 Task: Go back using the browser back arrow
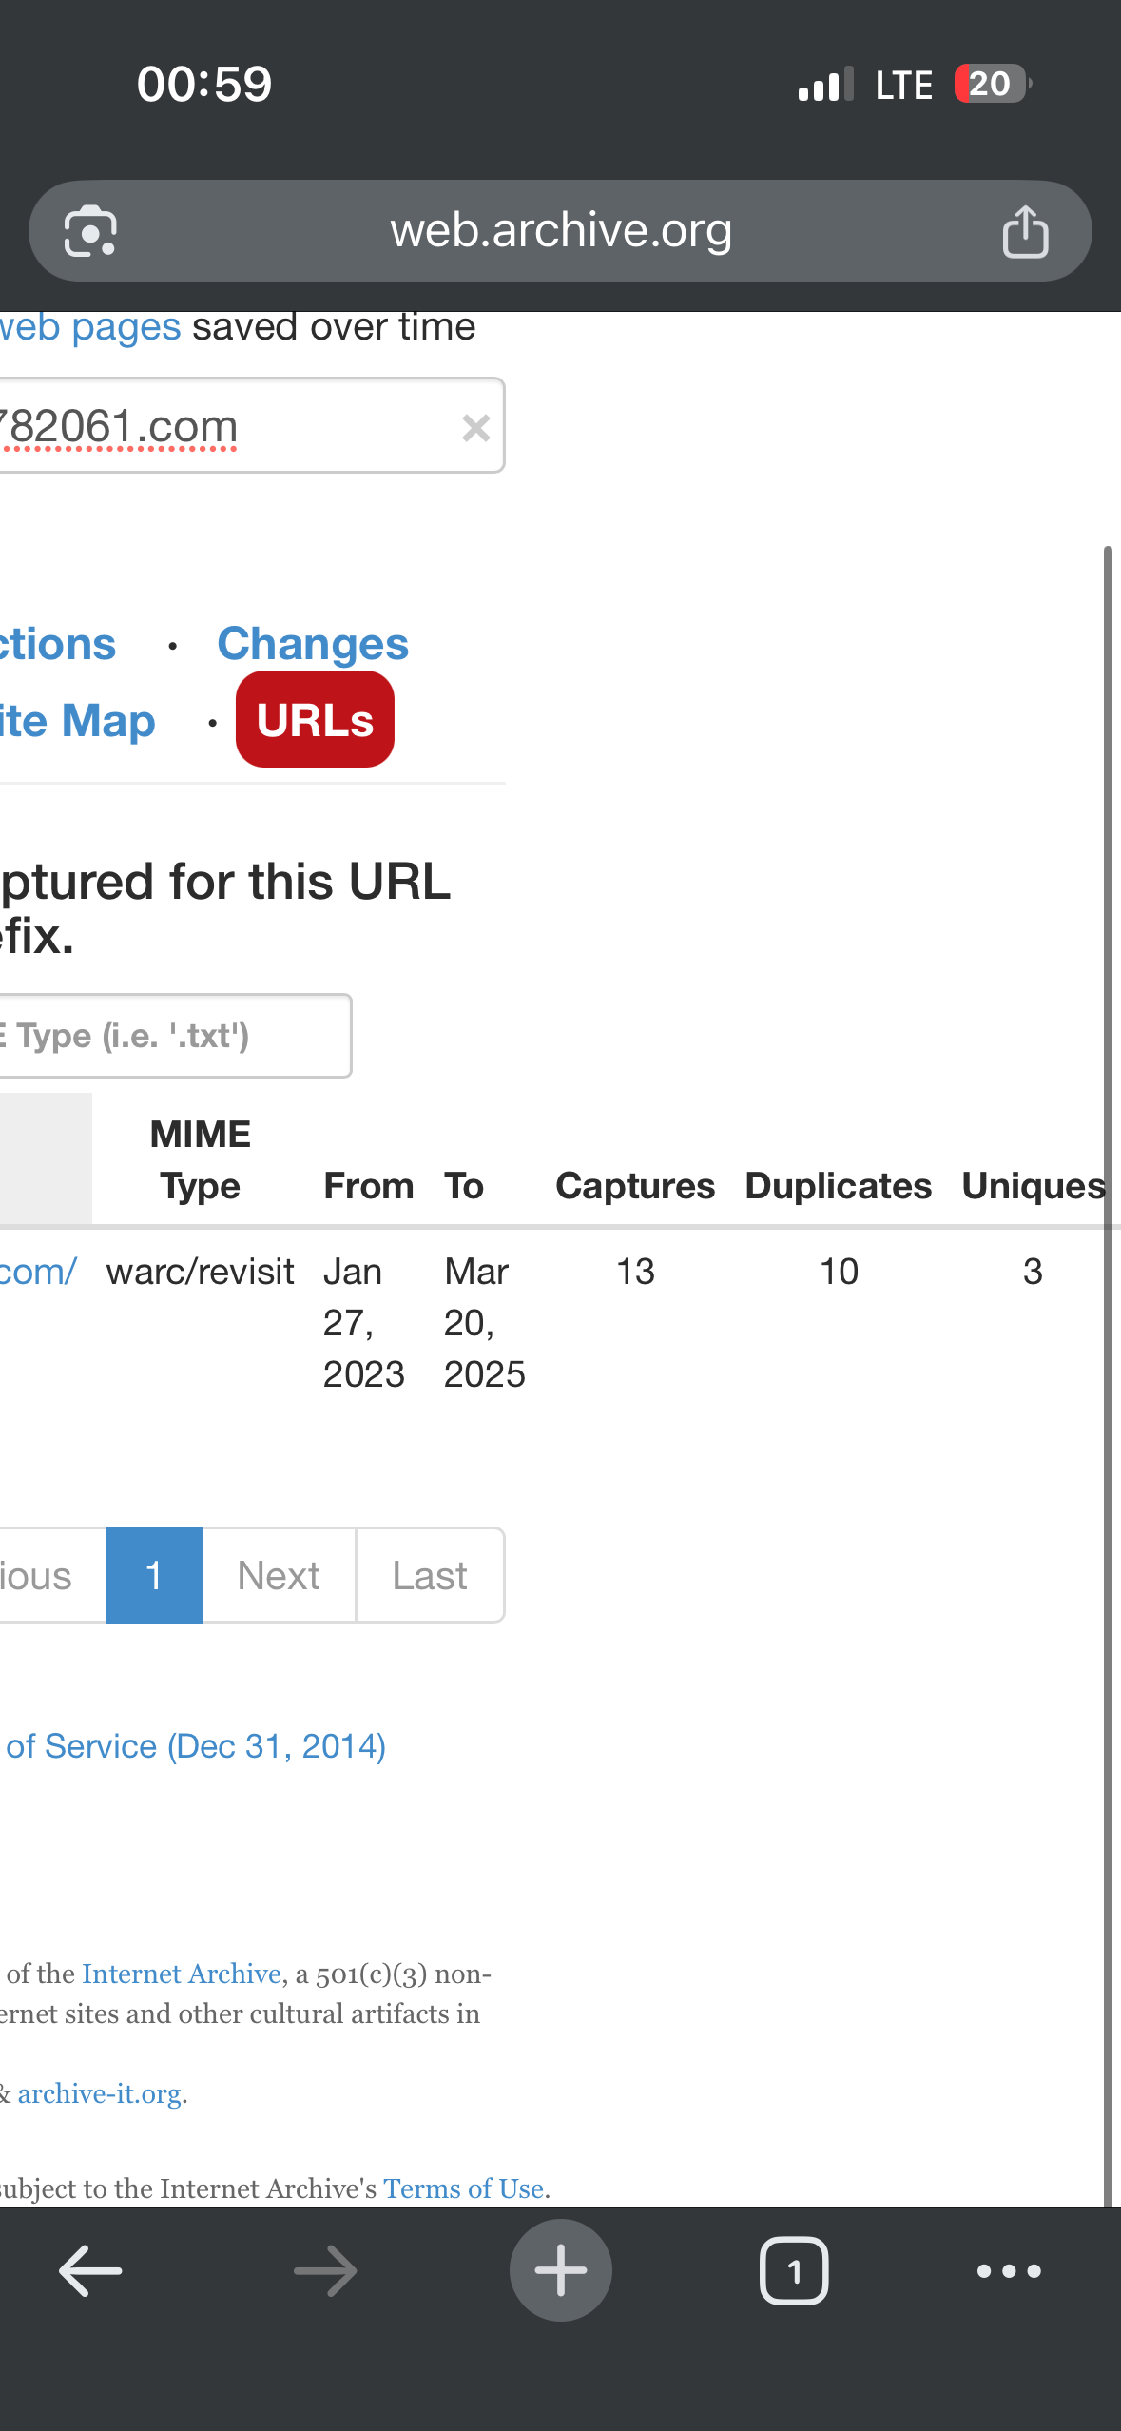(x=90, y=2270)
